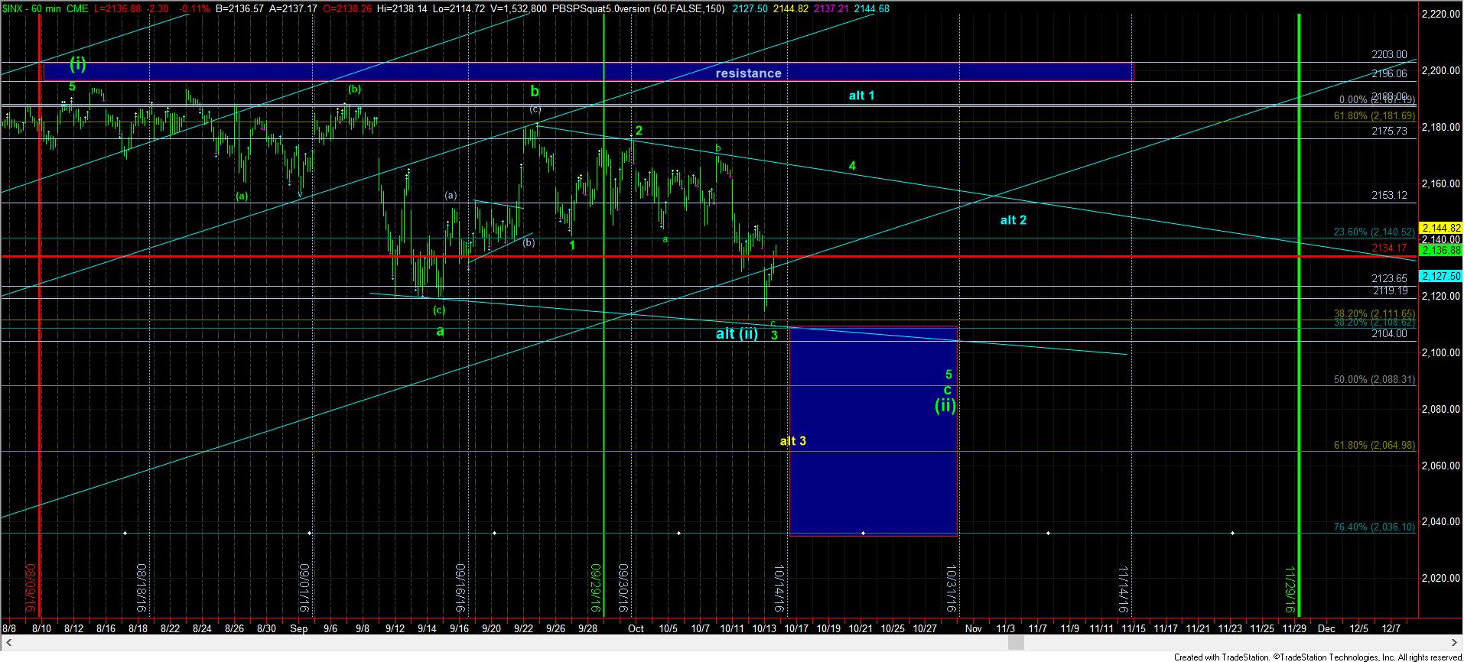Click the 2,220.00 price axis value

[1440, 15]
